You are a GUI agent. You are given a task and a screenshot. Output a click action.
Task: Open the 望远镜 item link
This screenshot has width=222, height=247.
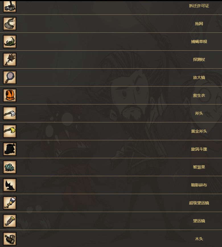coord(199,221)
